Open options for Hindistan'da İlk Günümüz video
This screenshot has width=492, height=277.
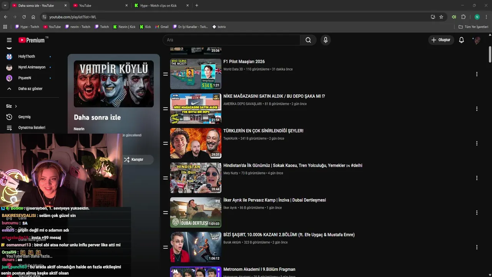477,178
